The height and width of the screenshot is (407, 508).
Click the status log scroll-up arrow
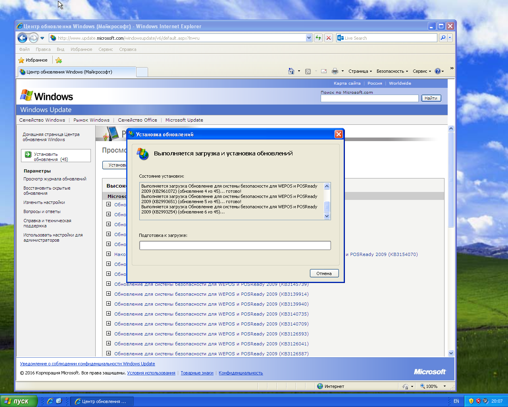click(327, 186)
